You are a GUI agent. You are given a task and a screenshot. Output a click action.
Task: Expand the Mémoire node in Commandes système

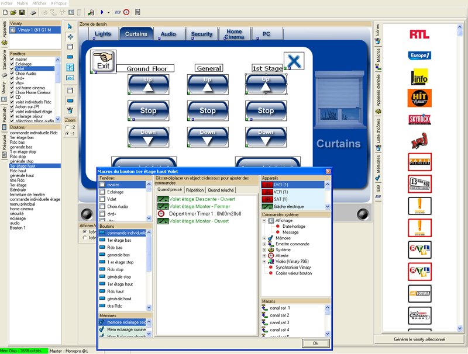click(x=265, y=238)
